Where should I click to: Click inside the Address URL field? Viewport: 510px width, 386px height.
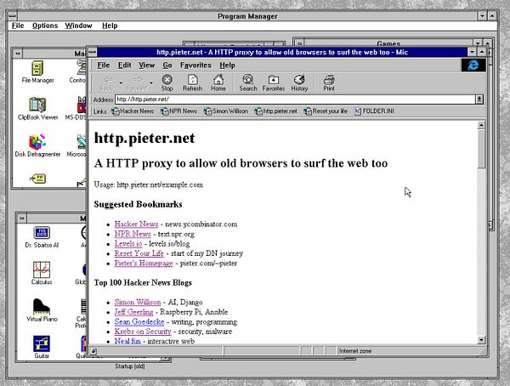[295, 99]
